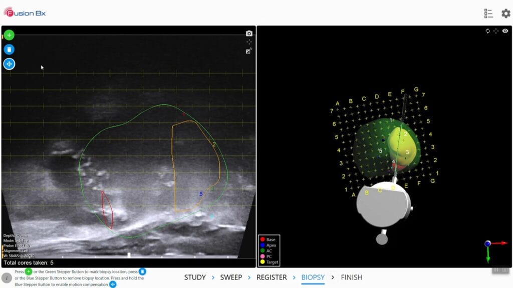
Task: Select the yellow Target swatch in legend
Action: (263, 261)
